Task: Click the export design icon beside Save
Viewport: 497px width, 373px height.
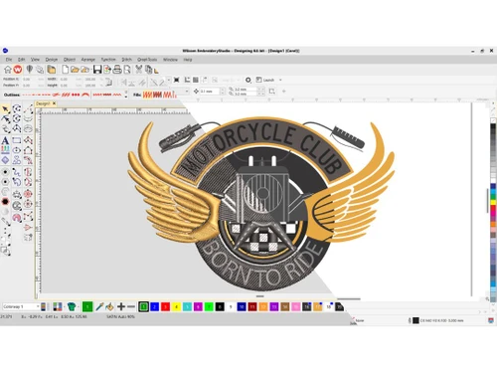Action: tap(107, 70)
